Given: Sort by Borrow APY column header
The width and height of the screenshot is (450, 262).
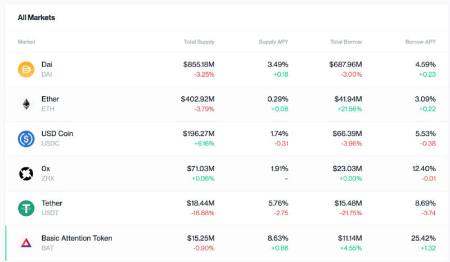Looking at the screenshot, I should pos(420,42).
